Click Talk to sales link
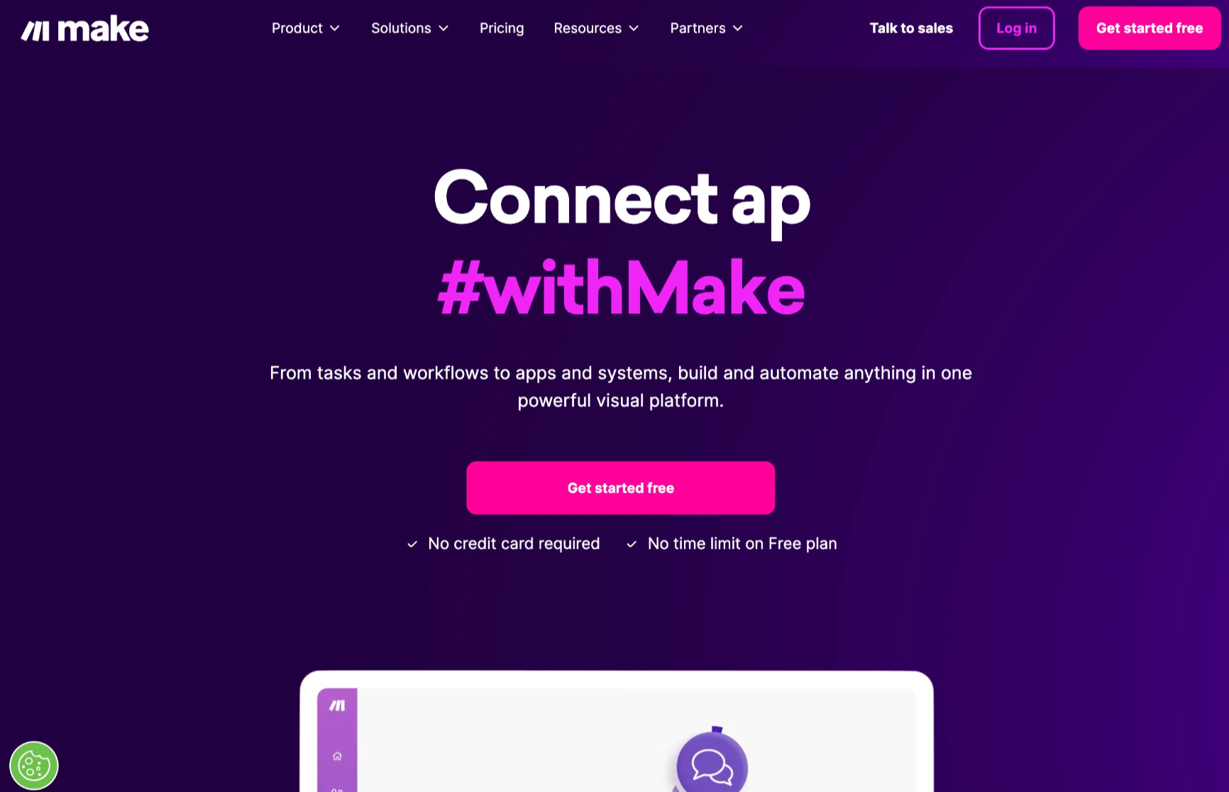Viewport: 1229px width, 792px height. [x=911, y=28]
